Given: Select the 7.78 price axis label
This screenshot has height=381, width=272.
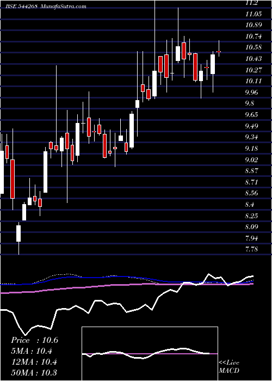Looking at the screenshot, I should pyautogui.click(x=252, y=249).
